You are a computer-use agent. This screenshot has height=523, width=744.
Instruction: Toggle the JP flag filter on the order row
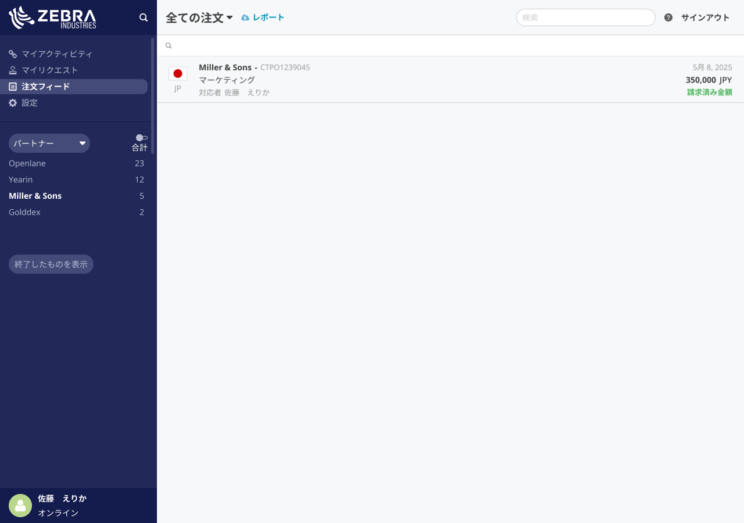point(178,73)
